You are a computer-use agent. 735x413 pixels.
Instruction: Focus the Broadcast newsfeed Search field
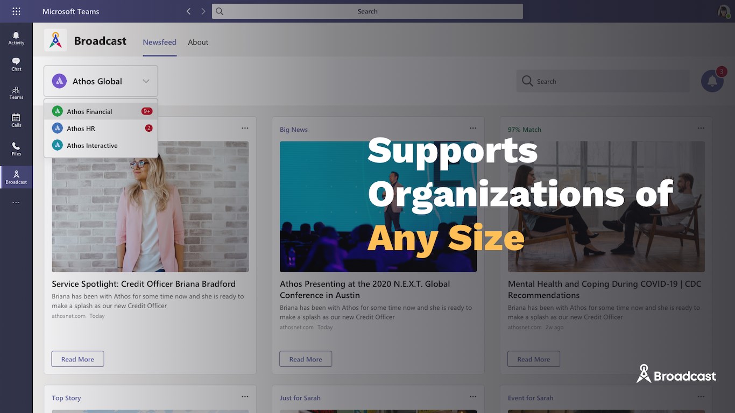coord(603,81)
